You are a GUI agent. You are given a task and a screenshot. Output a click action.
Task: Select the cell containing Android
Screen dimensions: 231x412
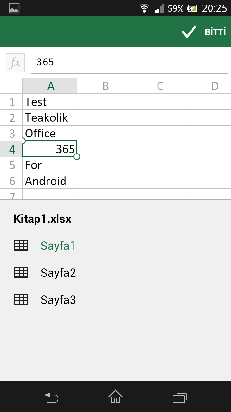point(50,181)
